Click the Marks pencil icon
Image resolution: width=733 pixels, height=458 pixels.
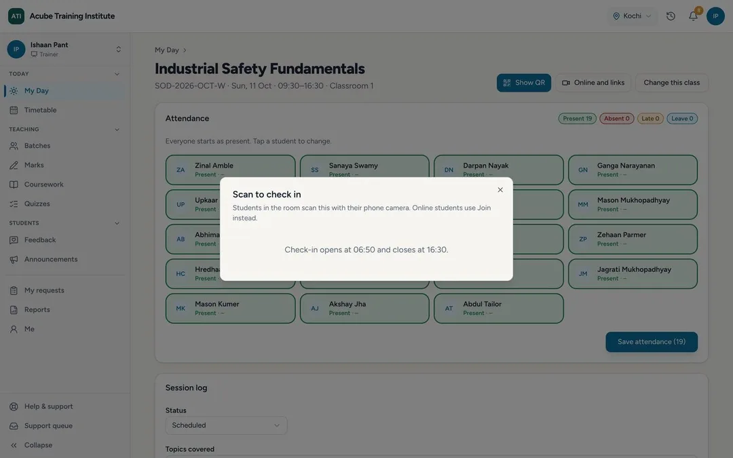pyautogui.click(x=14, y=166)
